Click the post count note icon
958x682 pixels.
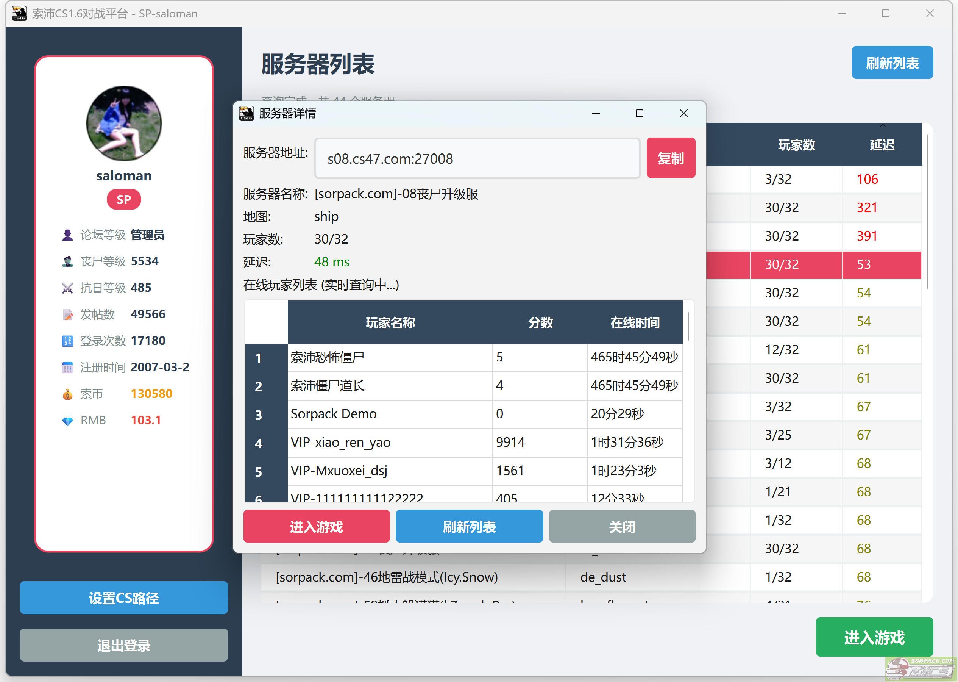click(x=67, y=314)
